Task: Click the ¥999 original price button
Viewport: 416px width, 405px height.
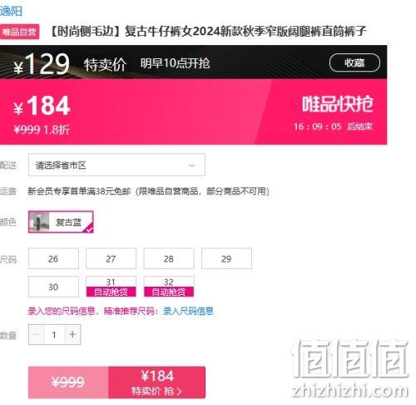Action: (68, 382)
